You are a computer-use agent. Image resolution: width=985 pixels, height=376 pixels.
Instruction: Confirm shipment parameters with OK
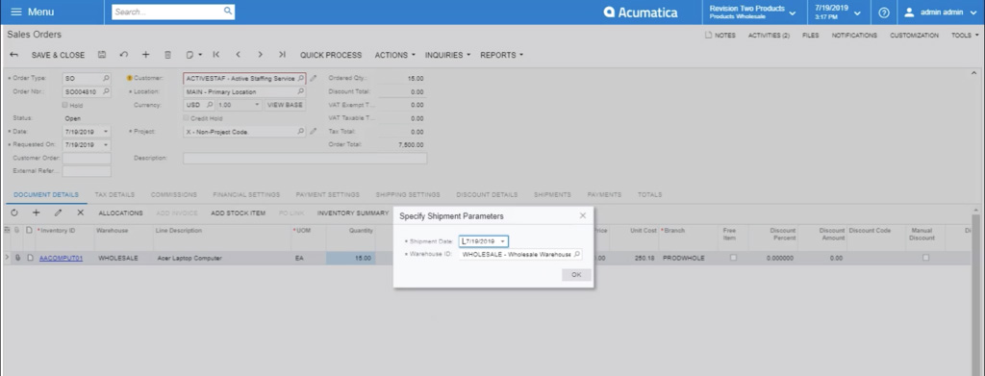pos(577,275)
